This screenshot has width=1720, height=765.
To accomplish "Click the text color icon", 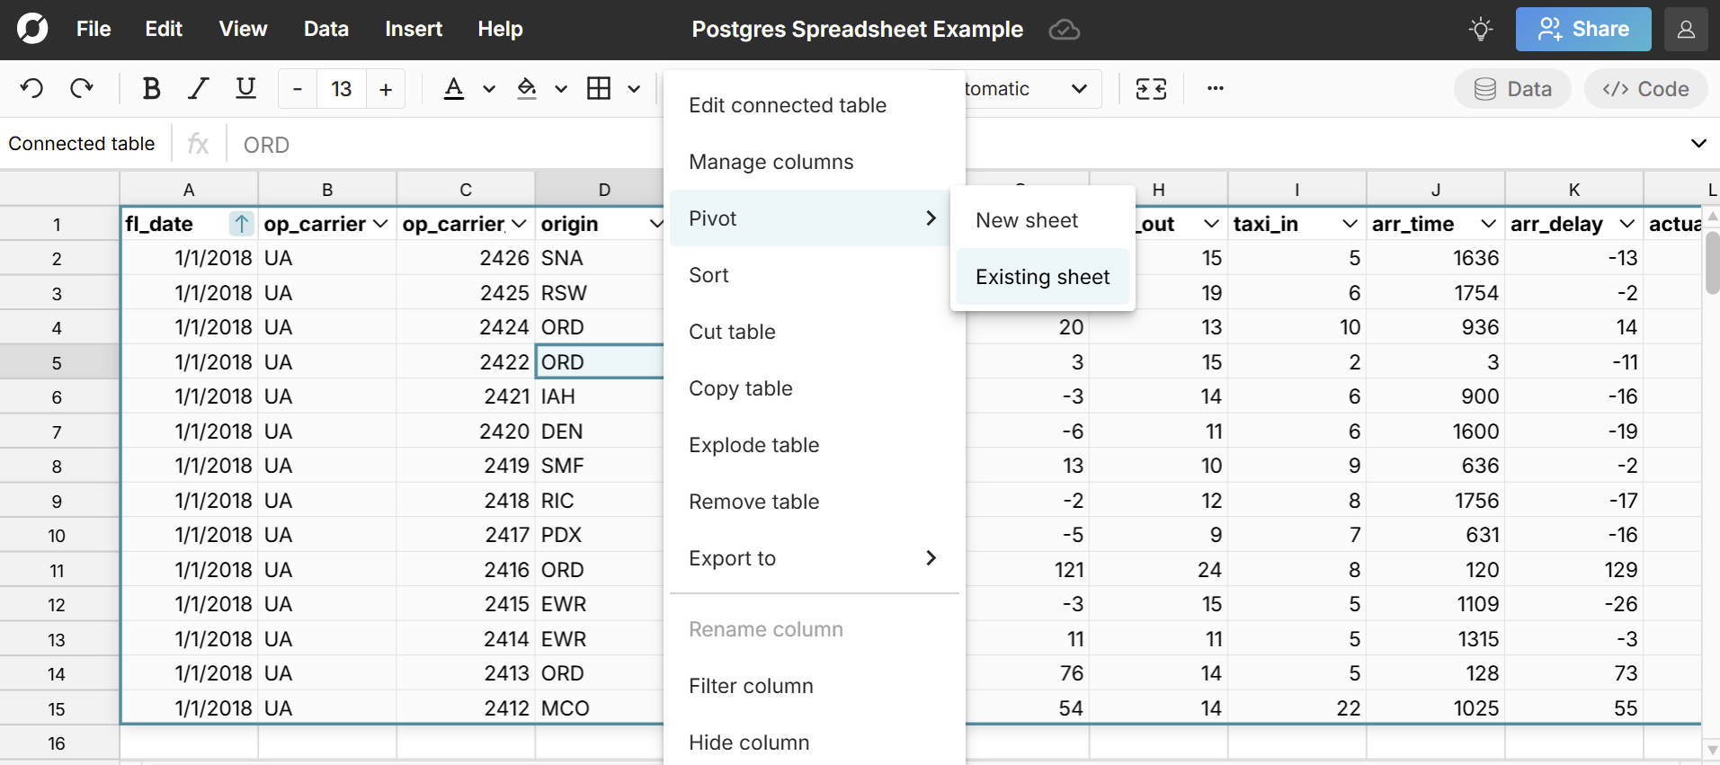I will pos(454,88).
